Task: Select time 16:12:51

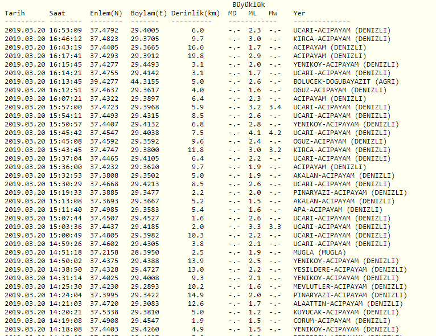Action: tap(65, 90)
